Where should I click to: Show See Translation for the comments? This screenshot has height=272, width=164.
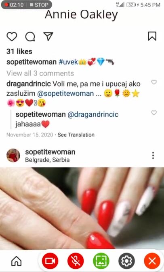(x=76, y=135)
